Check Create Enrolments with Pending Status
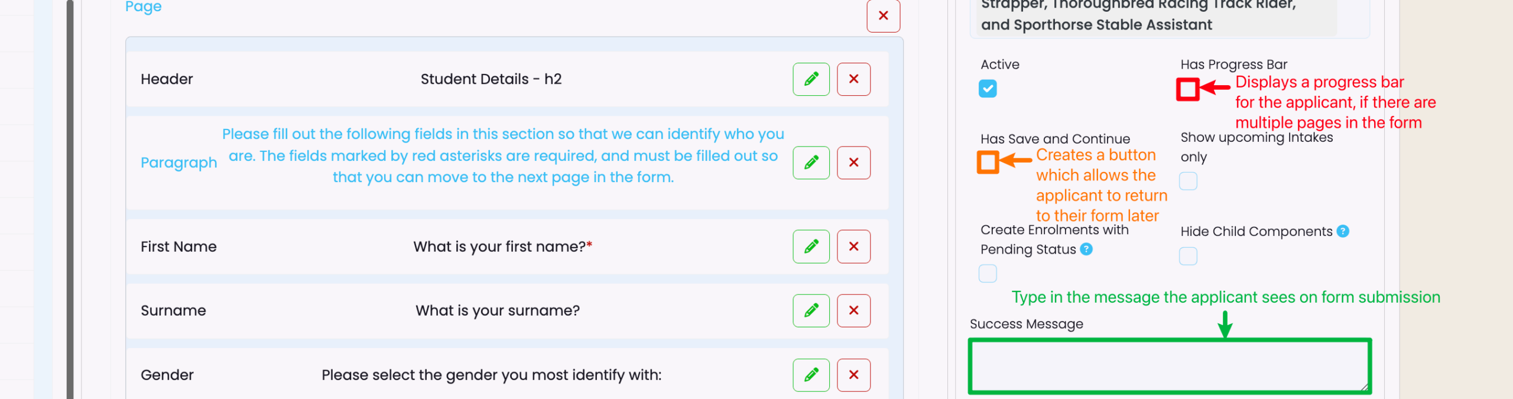1513x399 pixels. tap(988, 273)
